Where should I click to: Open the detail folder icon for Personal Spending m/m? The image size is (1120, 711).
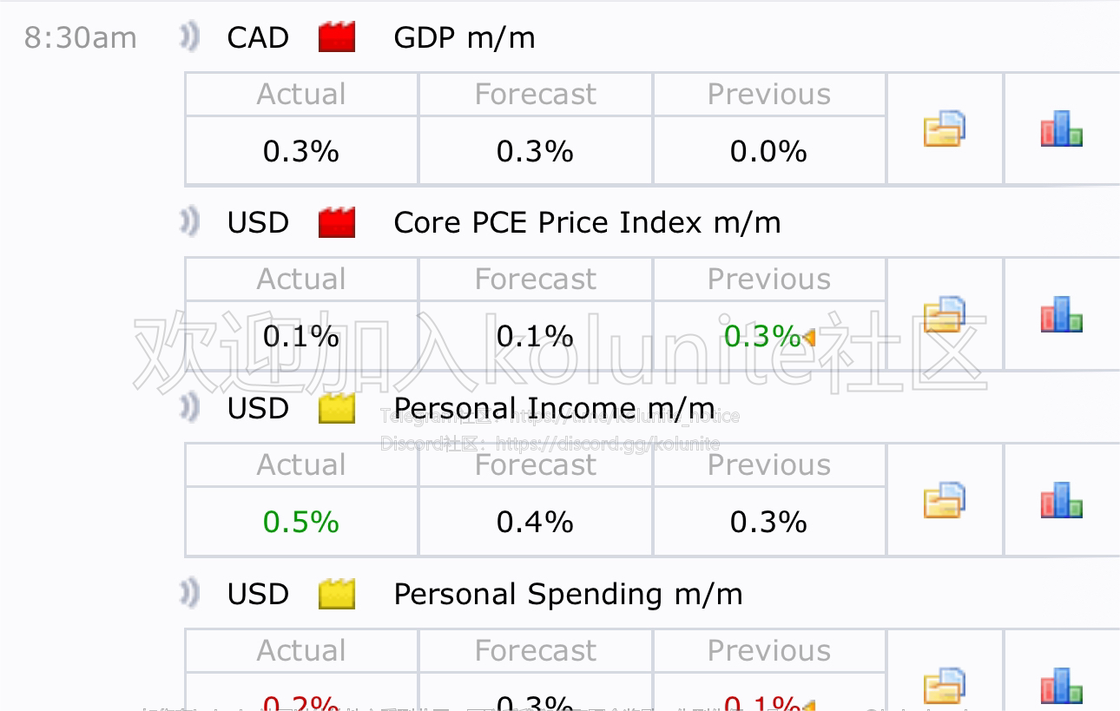944,685
